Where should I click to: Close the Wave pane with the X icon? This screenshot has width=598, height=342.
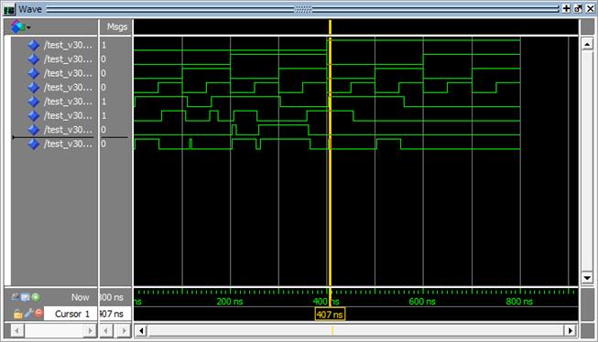click(590, 8)
